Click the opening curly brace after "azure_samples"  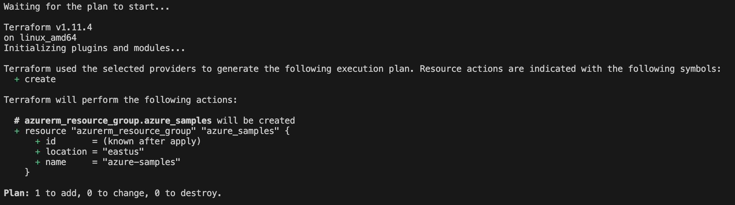pos(287,131)
